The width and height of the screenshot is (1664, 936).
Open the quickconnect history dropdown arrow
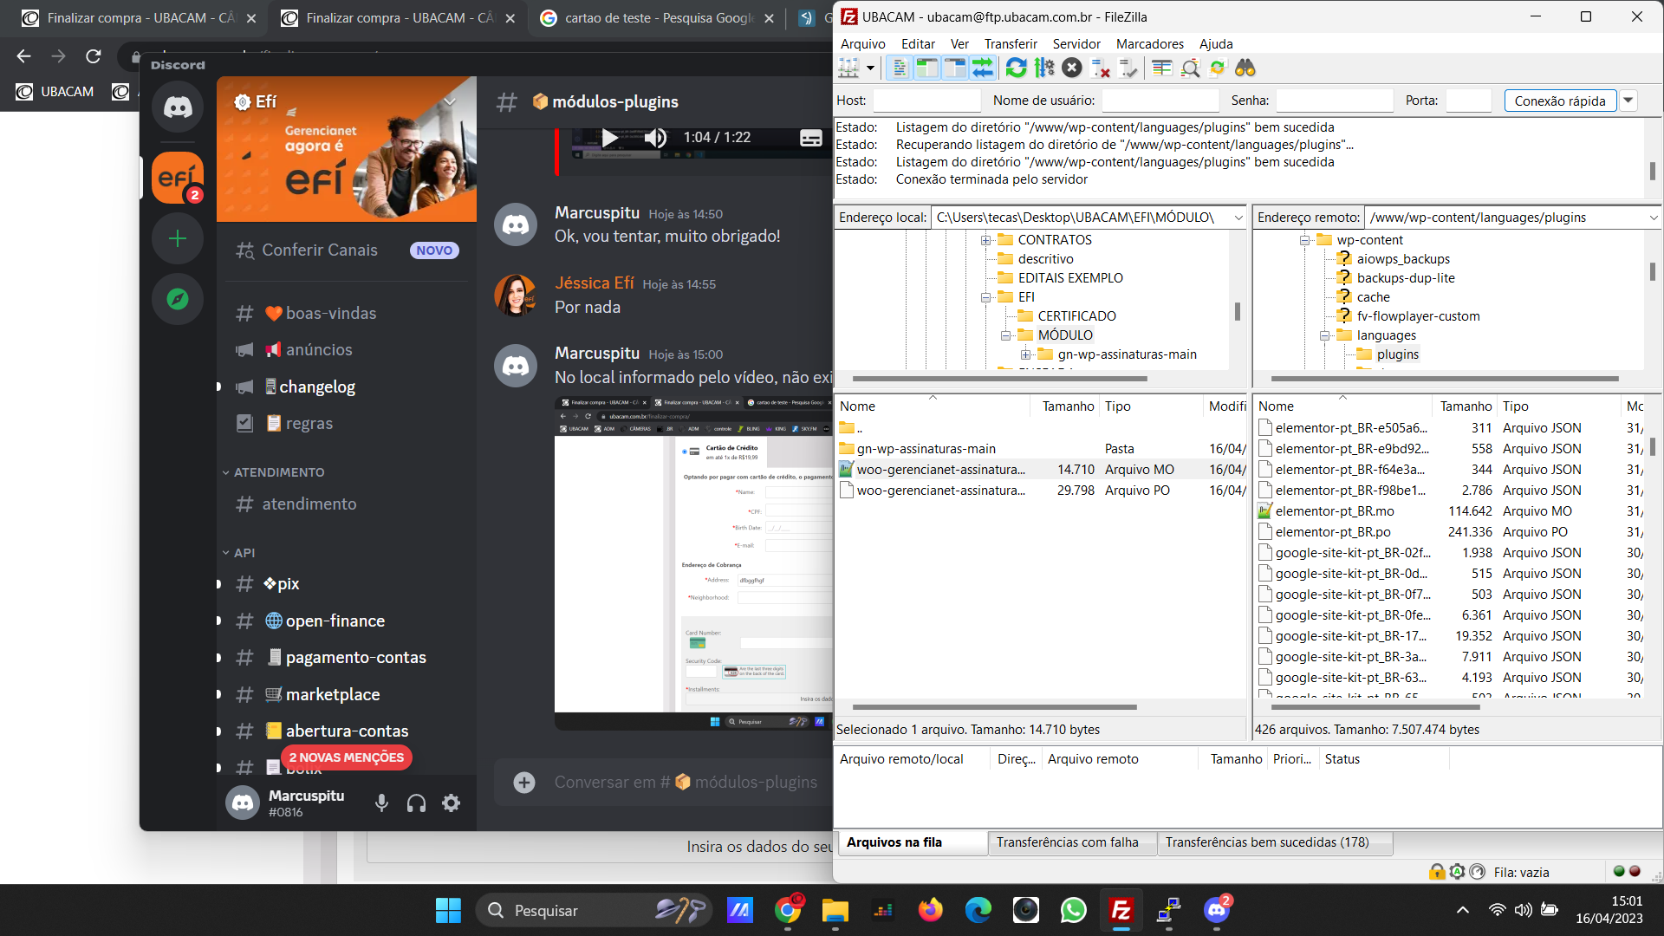tap(1628, 101)
